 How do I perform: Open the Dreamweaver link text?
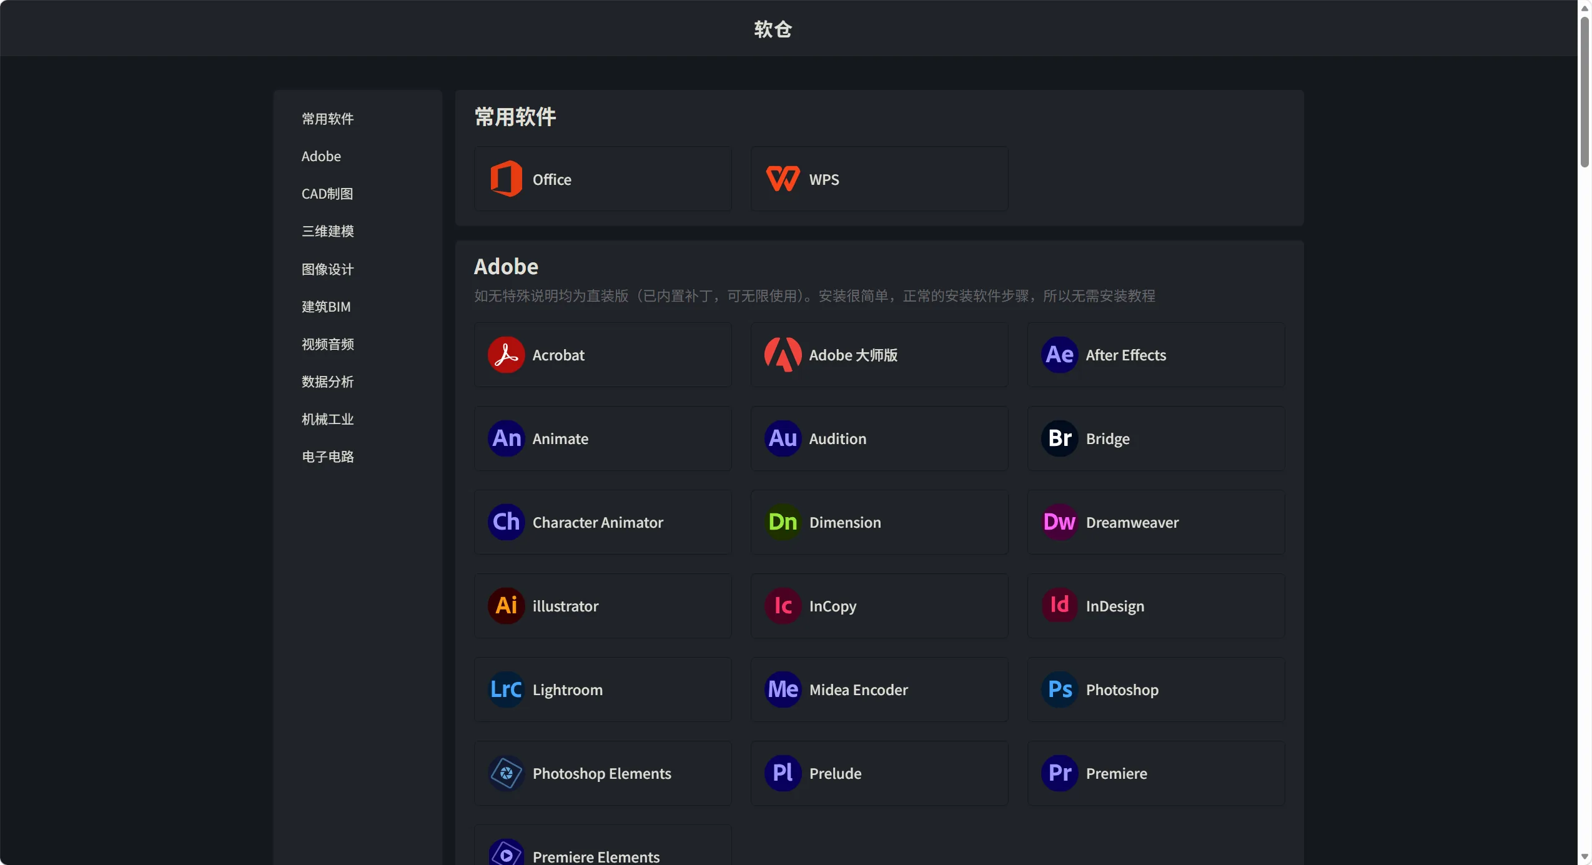pyautogui.click(x=1132, y=522)
